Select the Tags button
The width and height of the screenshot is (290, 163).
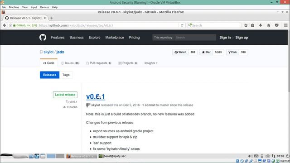(x=66, y=75)
